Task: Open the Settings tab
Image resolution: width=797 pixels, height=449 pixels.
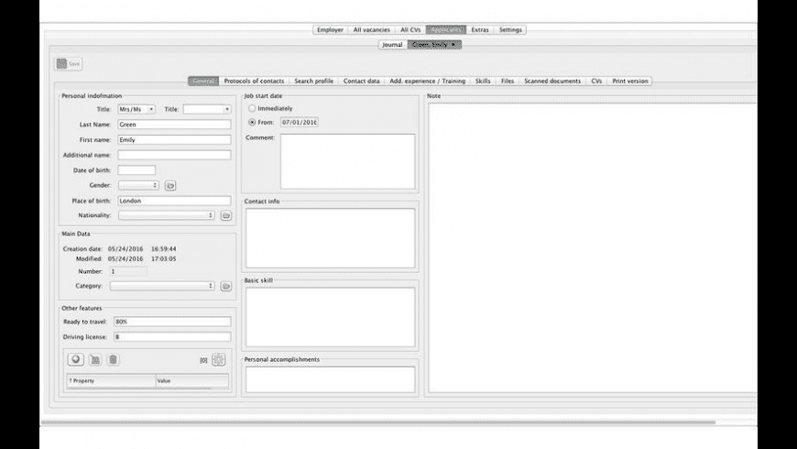Action: point(510,30)
